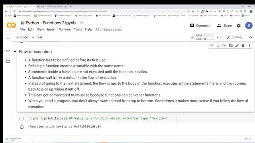
Task: Open the View menu
Action: (x=40, y=29)
